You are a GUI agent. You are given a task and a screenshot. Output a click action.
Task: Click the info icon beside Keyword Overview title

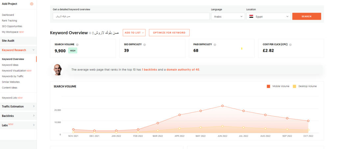(x=90, y=33)
